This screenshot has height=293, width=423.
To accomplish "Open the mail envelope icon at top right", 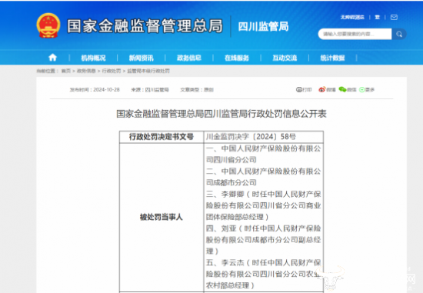I will tap(394, 17).
